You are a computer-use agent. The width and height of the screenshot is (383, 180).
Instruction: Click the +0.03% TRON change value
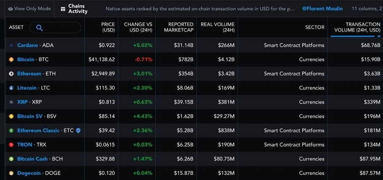(143, 145)
